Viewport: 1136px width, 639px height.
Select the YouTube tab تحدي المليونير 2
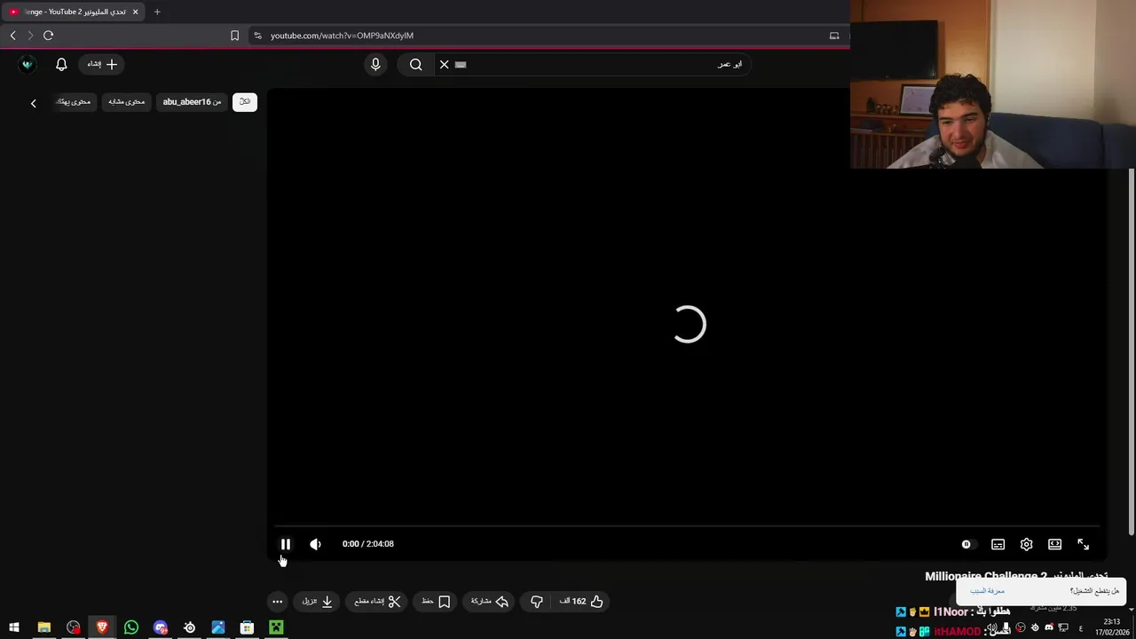pos(71,12)
